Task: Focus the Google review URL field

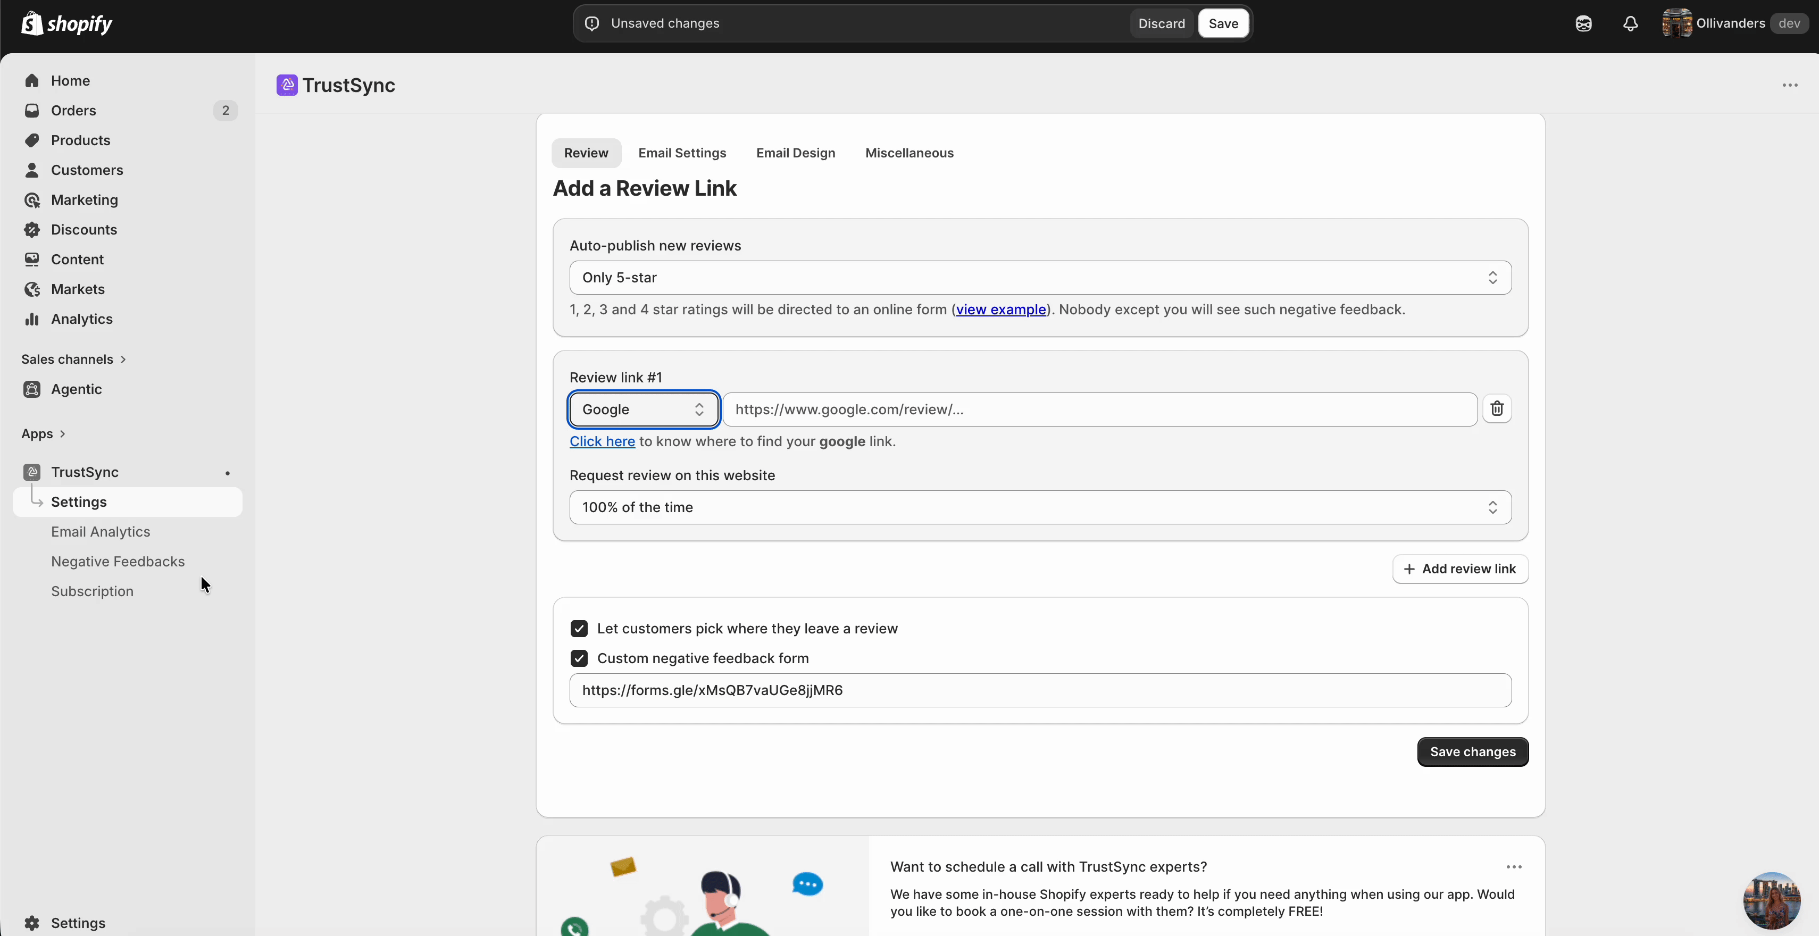Action: pyautogui.click(x=1099, y=410)
